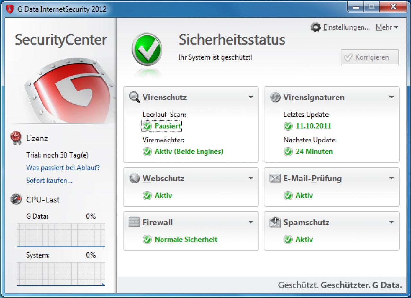
Task: Click the 'Leerlauf-Scan:' label
Action: click(x=164, y=114)
